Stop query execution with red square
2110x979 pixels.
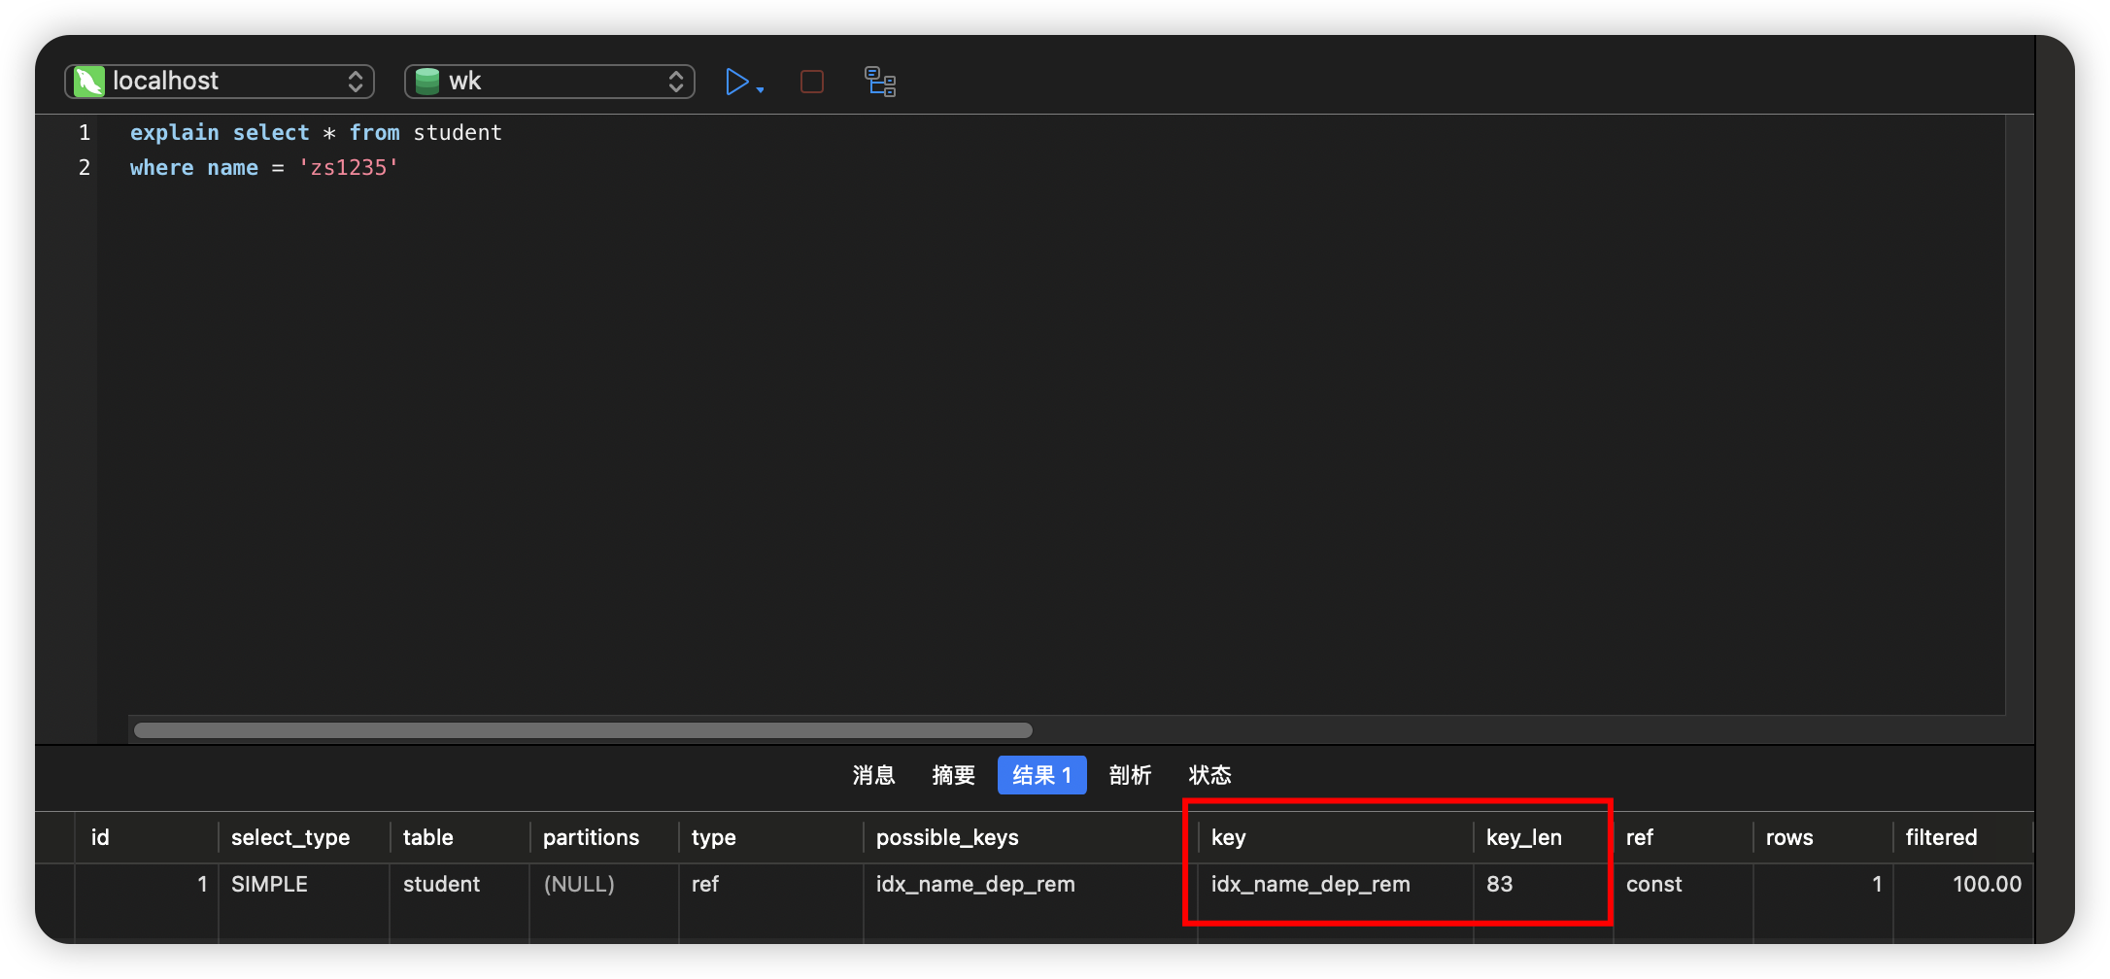click(812, 82)
